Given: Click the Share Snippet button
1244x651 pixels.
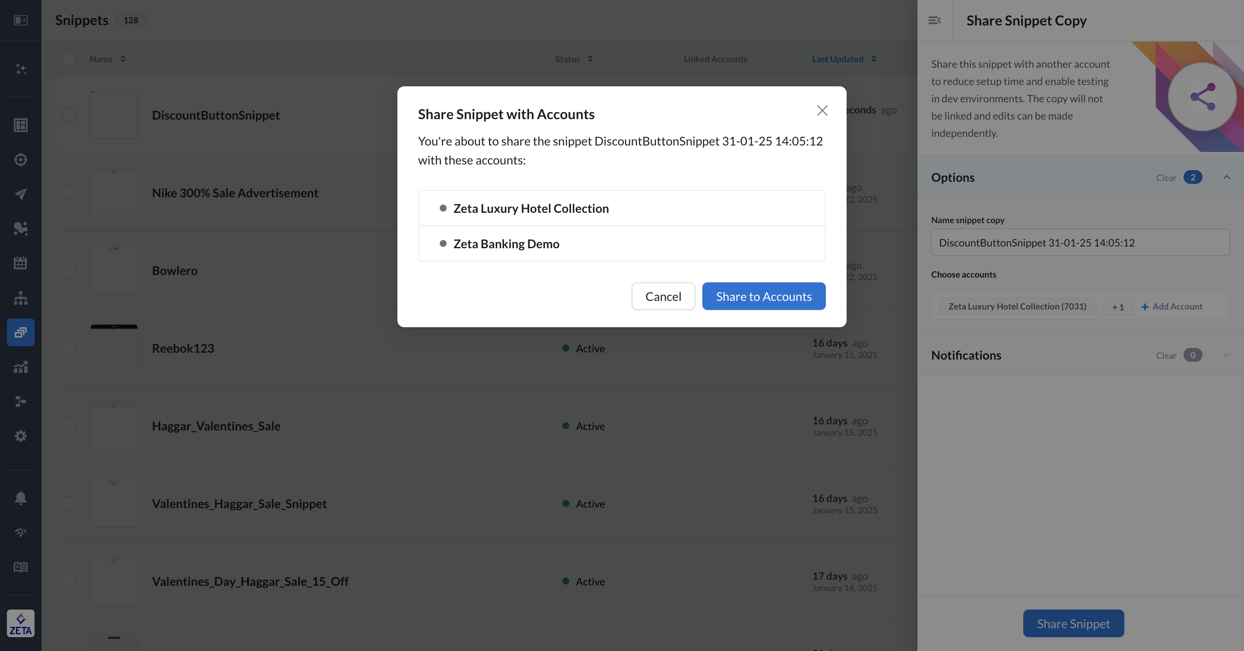Looking at the screenshot, I should (x=1073, y=623).
